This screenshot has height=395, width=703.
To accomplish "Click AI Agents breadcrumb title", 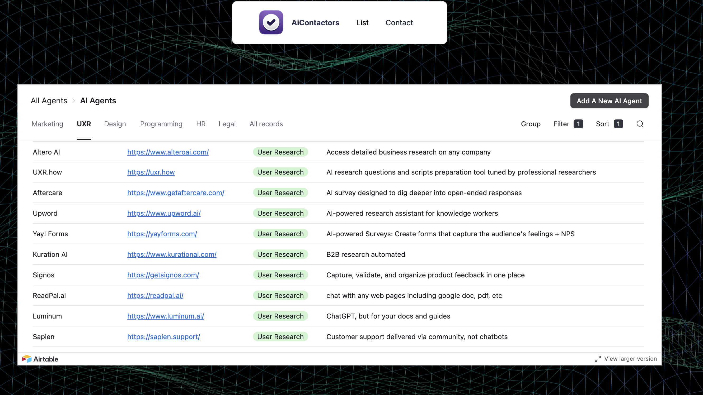I will coord(98,101).
